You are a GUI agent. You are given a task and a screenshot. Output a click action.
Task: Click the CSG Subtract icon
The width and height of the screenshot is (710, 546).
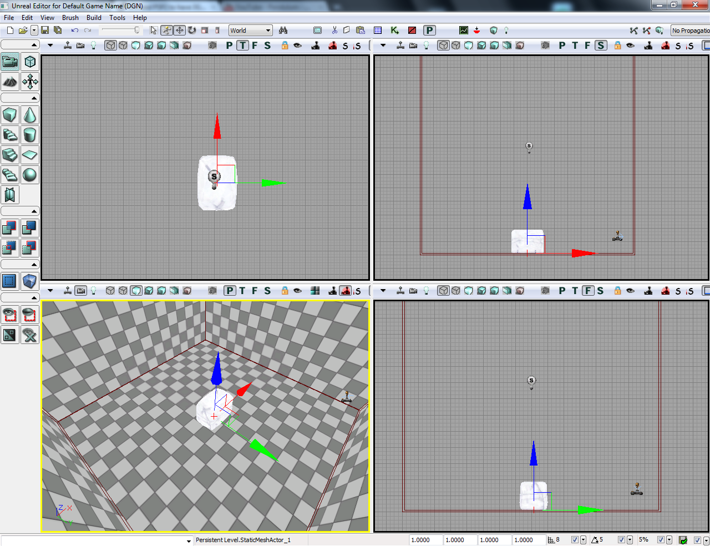coord(30,228)
